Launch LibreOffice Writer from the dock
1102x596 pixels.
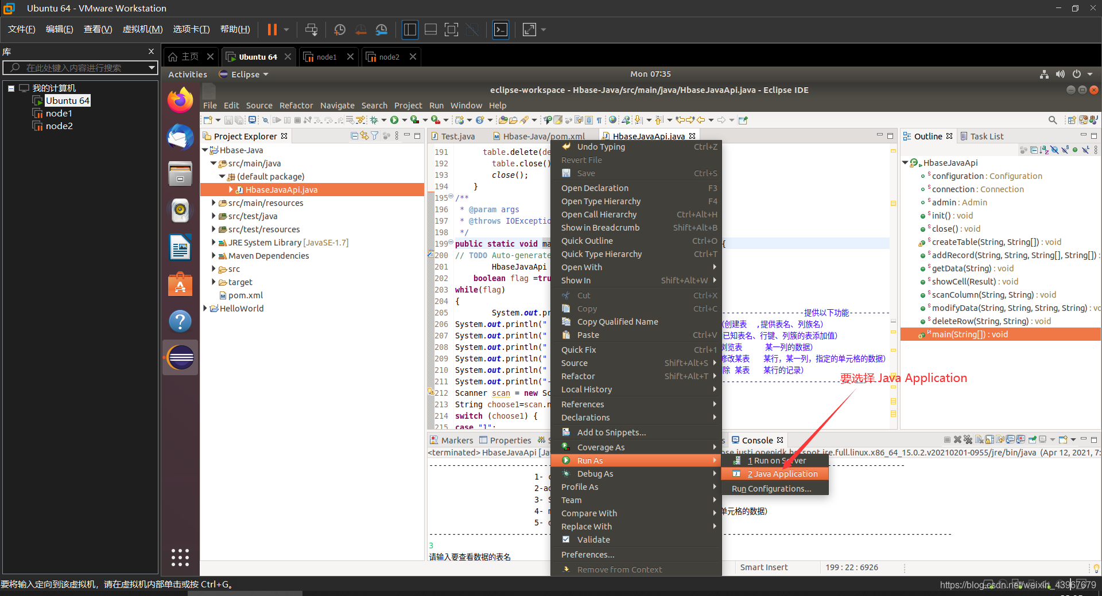click(x=180, y=248)
